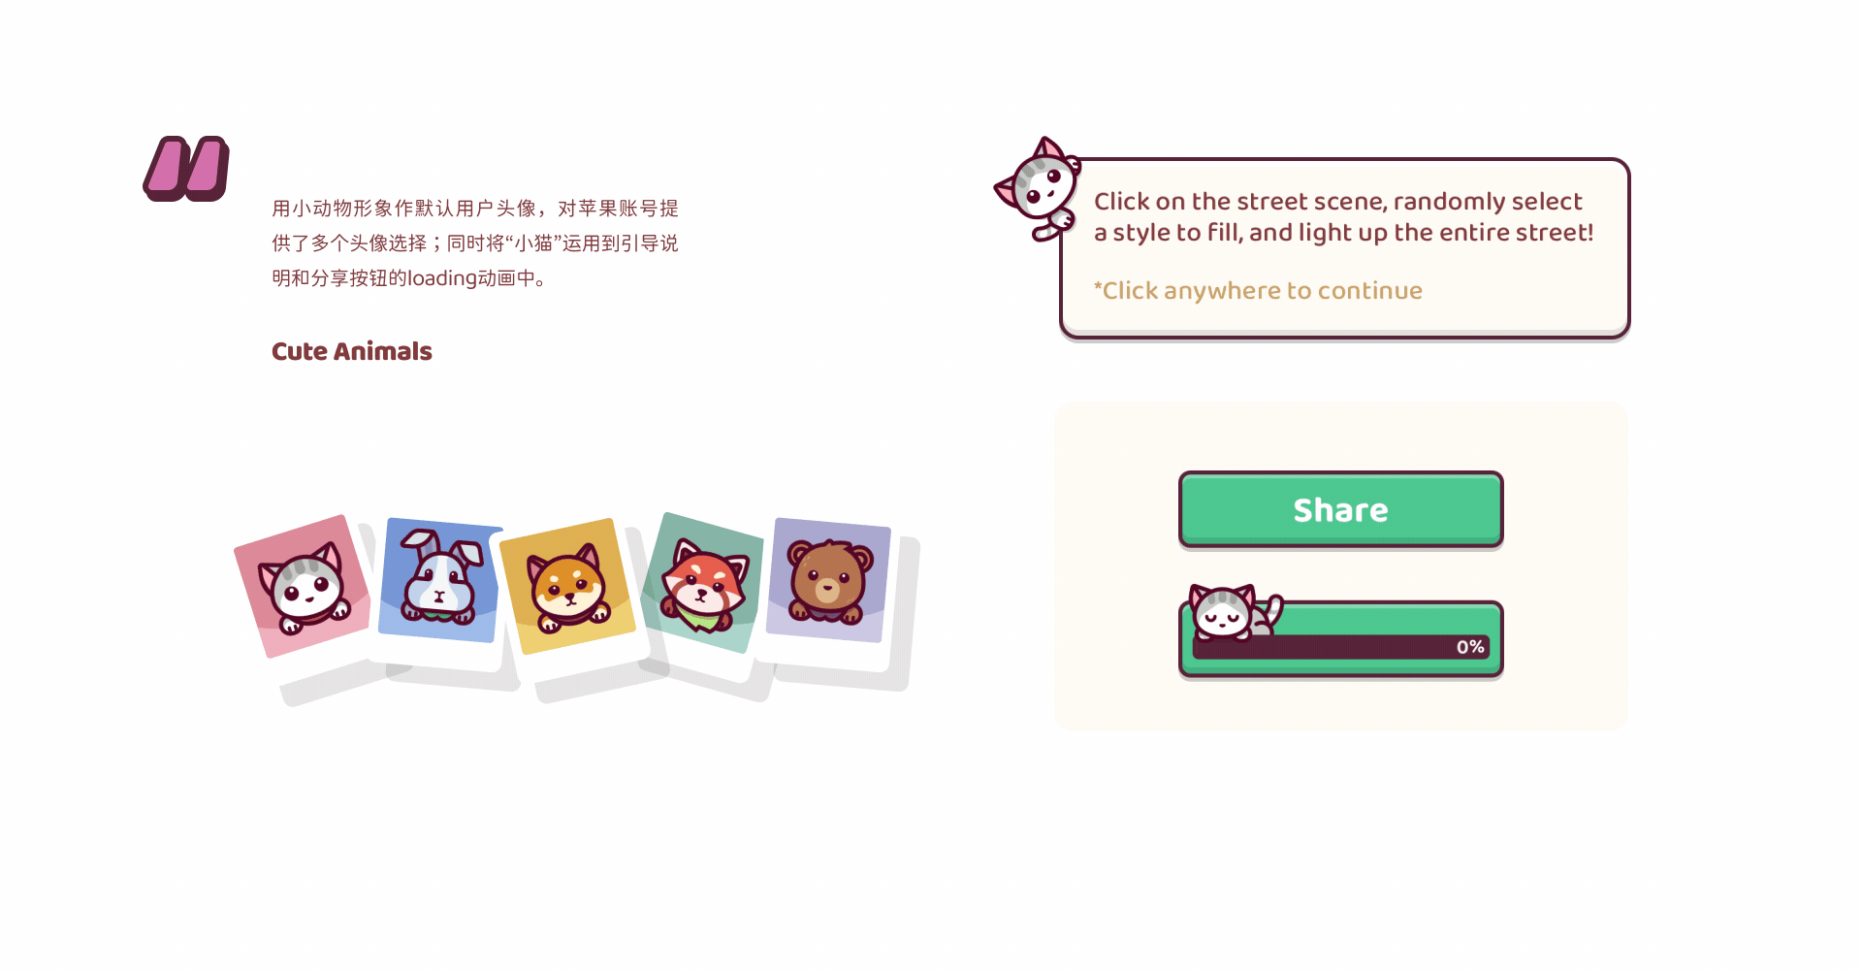Choose the brown bear avatar card

[x=828, y=580]
